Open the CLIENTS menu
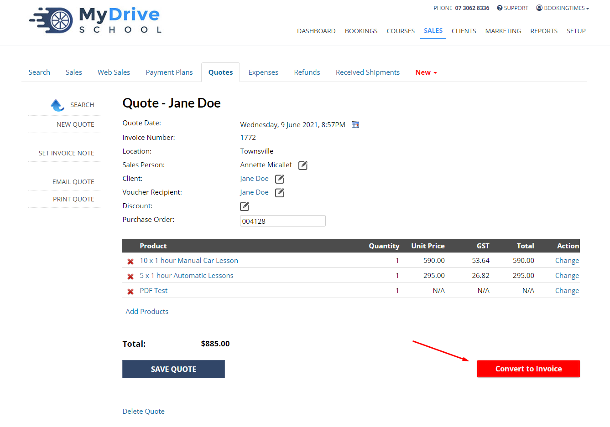Image resolution: width=610 pixels, height=427 pixels. pyautogui.click(x=464, y=31)
